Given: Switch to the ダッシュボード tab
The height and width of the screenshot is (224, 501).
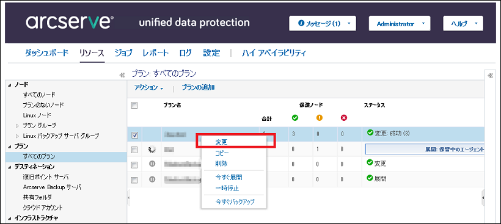Looking at the screenshot, I should (x=46, y=53).
